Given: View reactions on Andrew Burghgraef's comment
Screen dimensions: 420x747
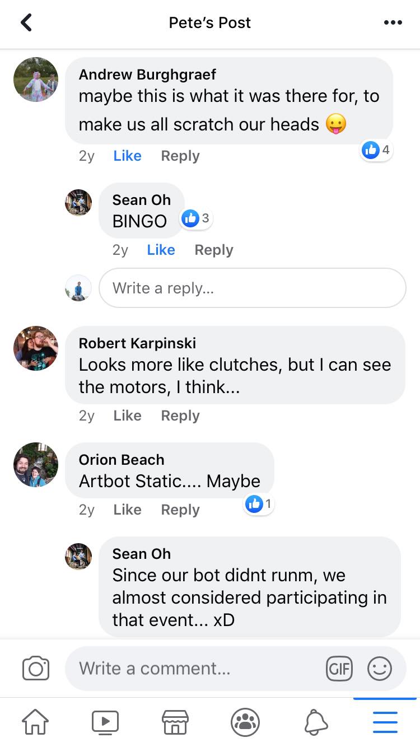Looking at the screenshot, I should [376, 150].
